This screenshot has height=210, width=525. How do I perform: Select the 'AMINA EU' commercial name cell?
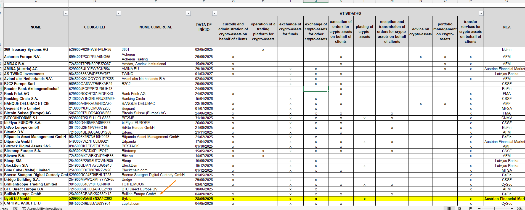pyautogui.click(x=156, y=69)
